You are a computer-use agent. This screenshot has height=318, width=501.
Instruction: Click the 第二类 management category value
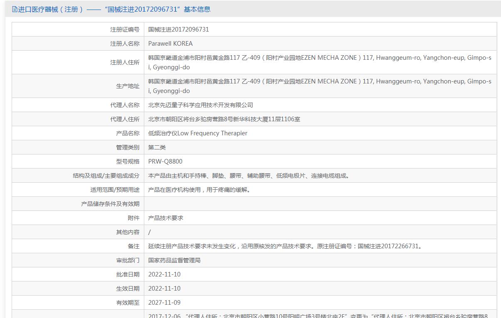click(x=157, y=147)
